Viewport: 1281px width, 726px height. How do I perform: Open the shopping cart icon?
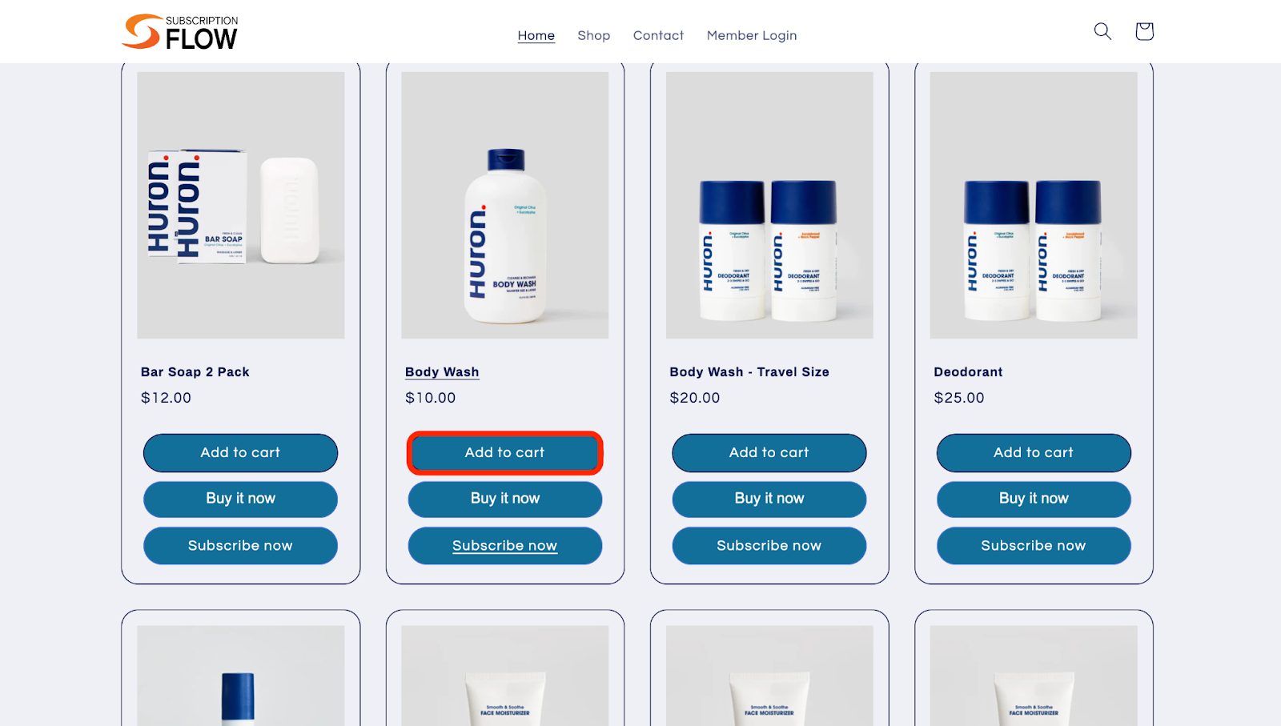click(x=1144, y=31)
